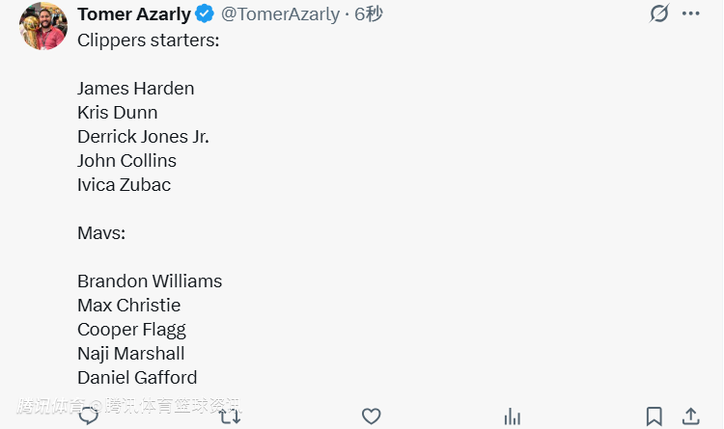Click the @TomerAzarly handle
724x429 pixels.
coord(280,14)
